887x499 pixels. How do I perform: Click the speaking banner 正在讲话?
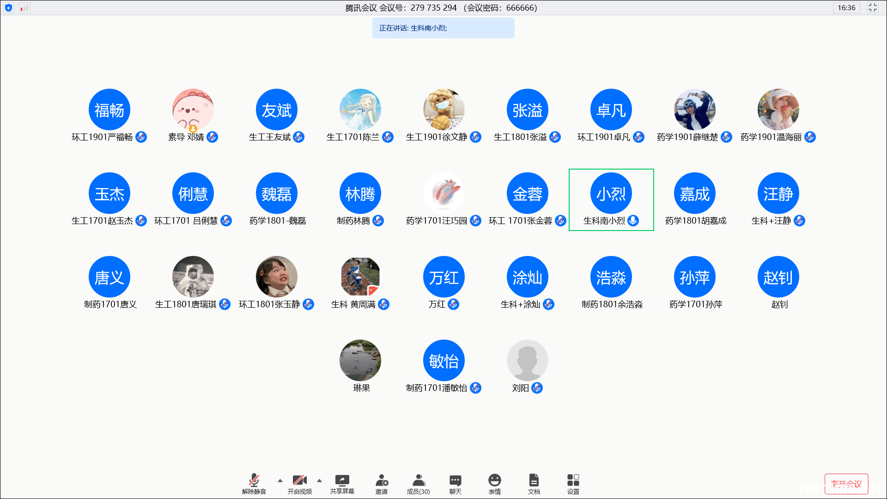[443, 28]
